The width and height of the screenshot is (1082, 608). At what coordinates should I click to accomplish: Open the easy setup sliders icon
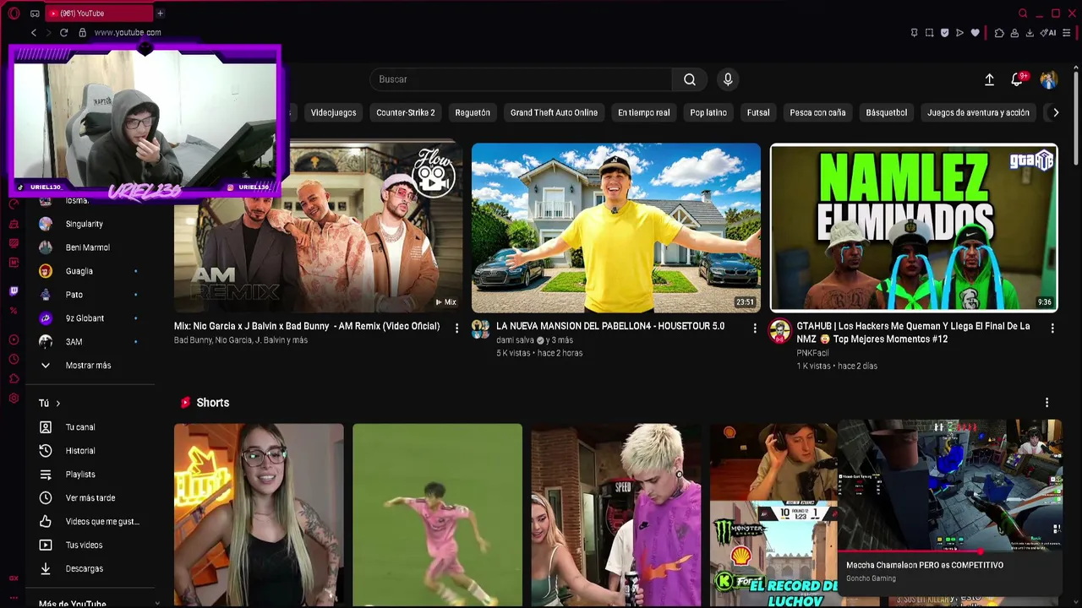click(x=1067, y=33)
